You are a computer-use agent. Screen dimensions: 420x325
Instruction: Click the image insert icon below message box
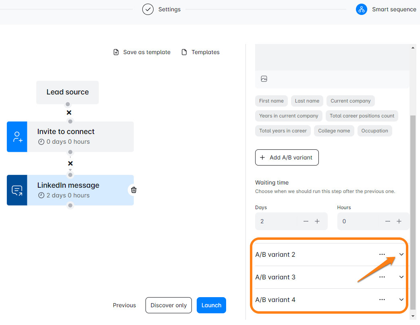[x=264, y=79]
